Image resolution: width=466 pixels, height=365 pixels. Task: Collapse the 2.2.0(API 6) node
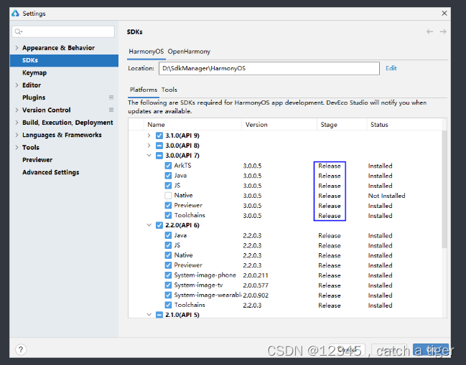(x=149, y=225)
